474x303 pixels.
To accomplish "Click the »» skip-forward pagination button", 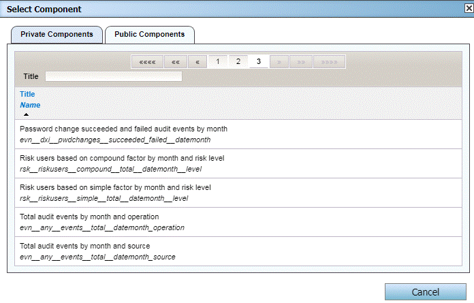I will pyautogui.click(x=300, y=62).
